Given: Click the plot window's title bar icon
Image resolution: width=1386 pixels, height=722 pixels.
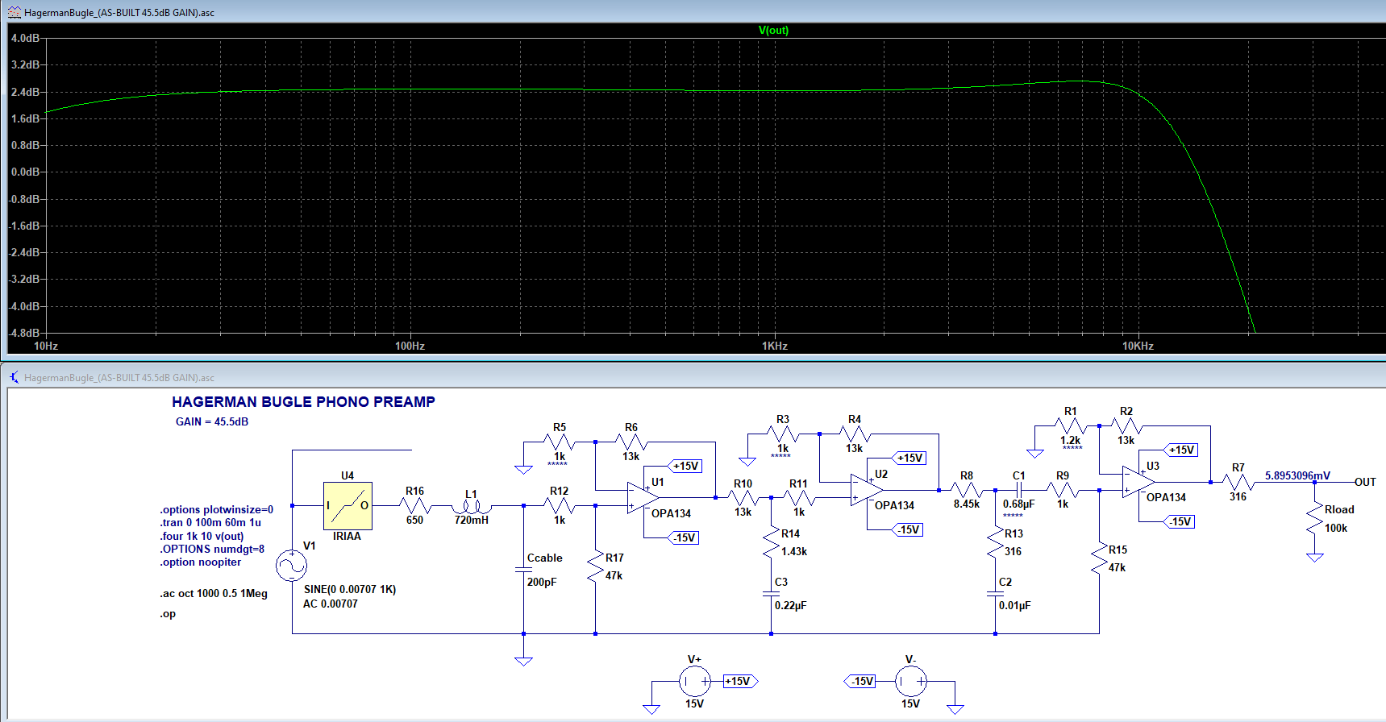Looking at the screenshot, I should click(15, 12).
